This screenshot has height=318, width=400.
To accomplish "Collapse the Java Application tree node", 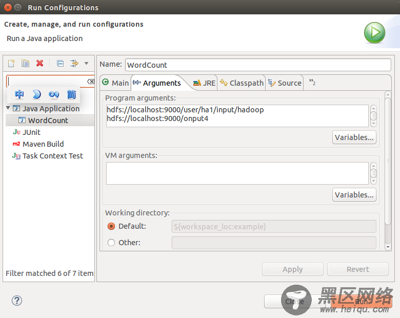I will [x=8, y=108].
